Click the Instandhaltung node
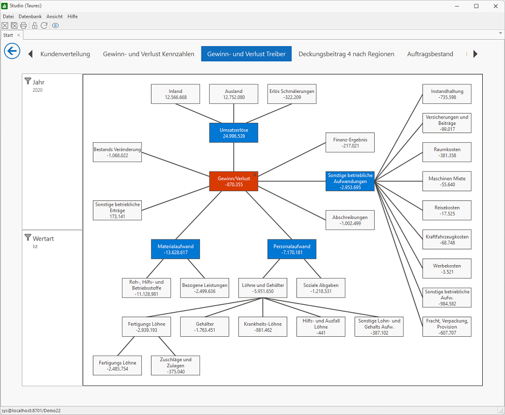 pyautogui.click(x=447, y=94)
